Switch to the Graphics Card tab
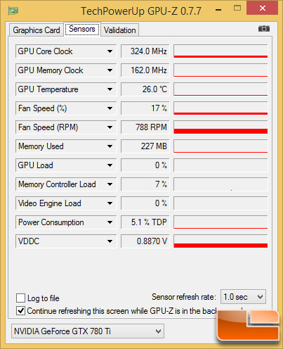This screenshot has width=283, height=349. pyautogui.click(x=37, y=30)
